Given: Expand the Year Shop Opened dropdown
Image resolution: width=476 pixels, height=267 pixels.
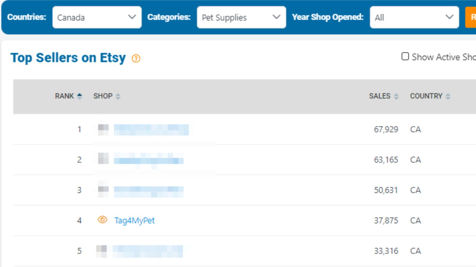Looking at the screenshot, I should [414, 17].
